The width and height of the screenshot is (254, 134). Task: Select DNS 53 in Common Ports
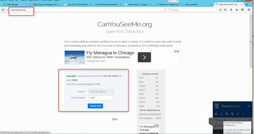click(149, 94)
